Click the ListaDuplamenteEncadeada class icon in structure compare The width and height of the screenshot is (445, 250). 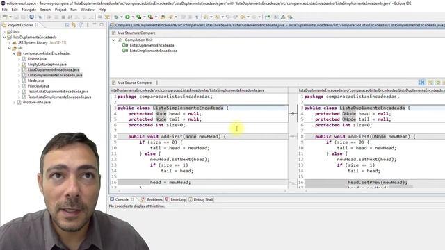(x=125, y=45)
